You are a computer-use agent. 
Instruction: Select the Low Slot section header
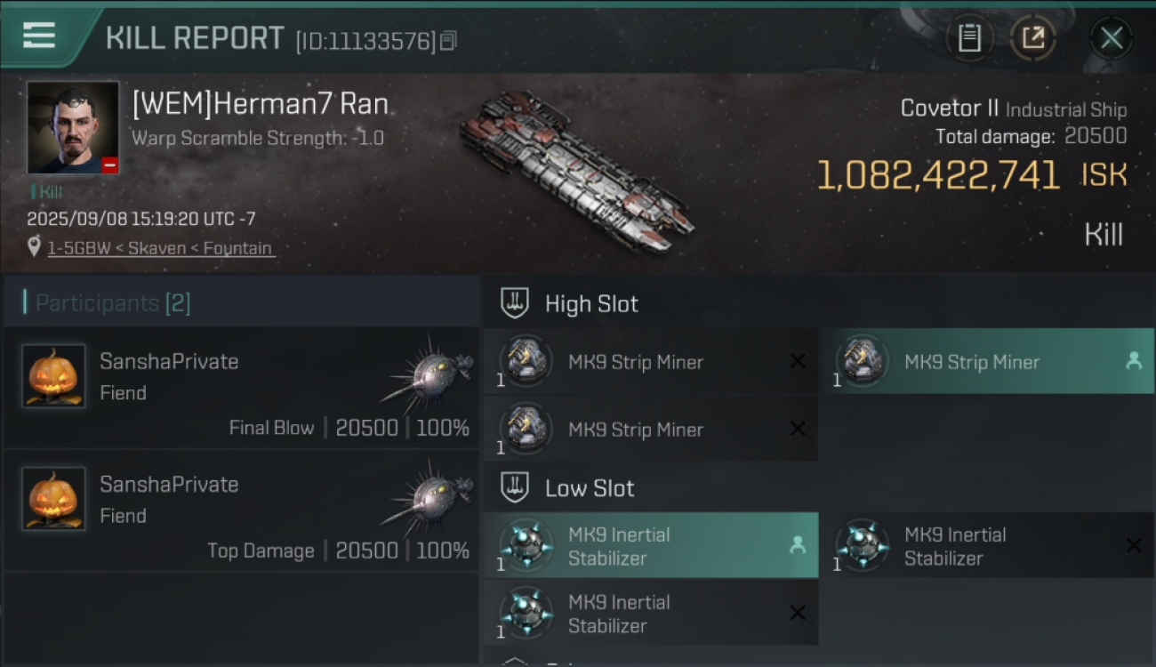590,488
